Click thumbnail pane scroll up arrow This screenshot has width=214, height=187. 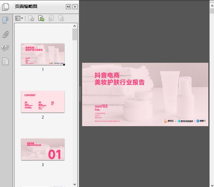point(75,26)
